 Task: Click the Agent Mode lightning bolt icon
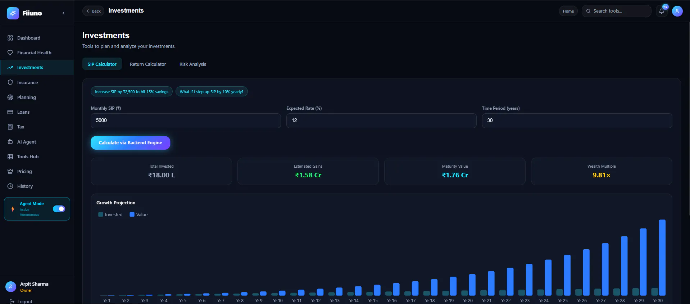[13, 209]
